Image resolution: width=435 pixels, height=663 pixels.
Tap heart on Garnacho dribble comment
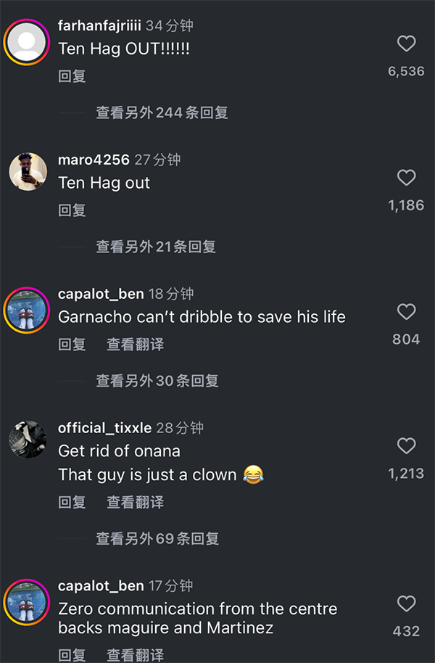(407, 312)
